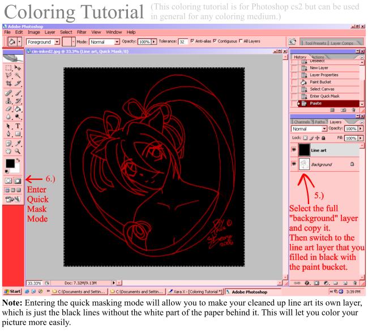
Task: Open the layer Fill arrow
Action: click(x=361, y=139)
